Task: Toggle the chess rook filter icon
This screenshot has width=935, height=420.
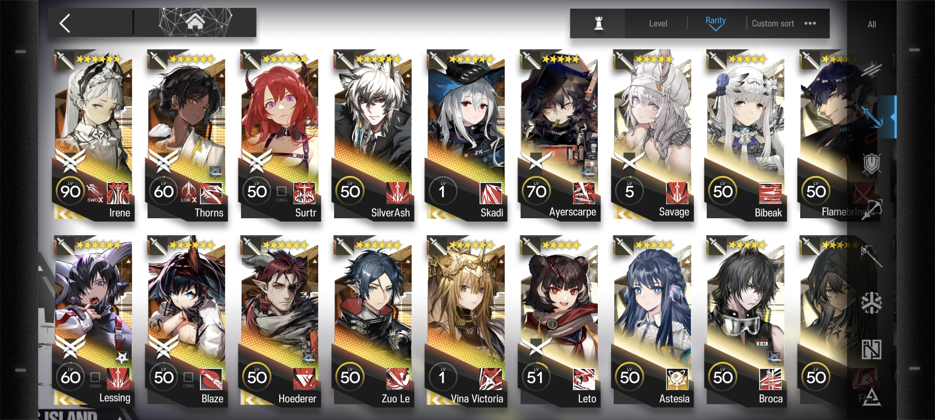Action: 599,23
